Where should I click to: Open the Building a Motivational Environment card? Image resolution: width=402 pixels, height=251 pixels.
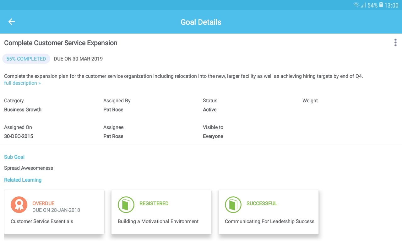pos(161,212)
